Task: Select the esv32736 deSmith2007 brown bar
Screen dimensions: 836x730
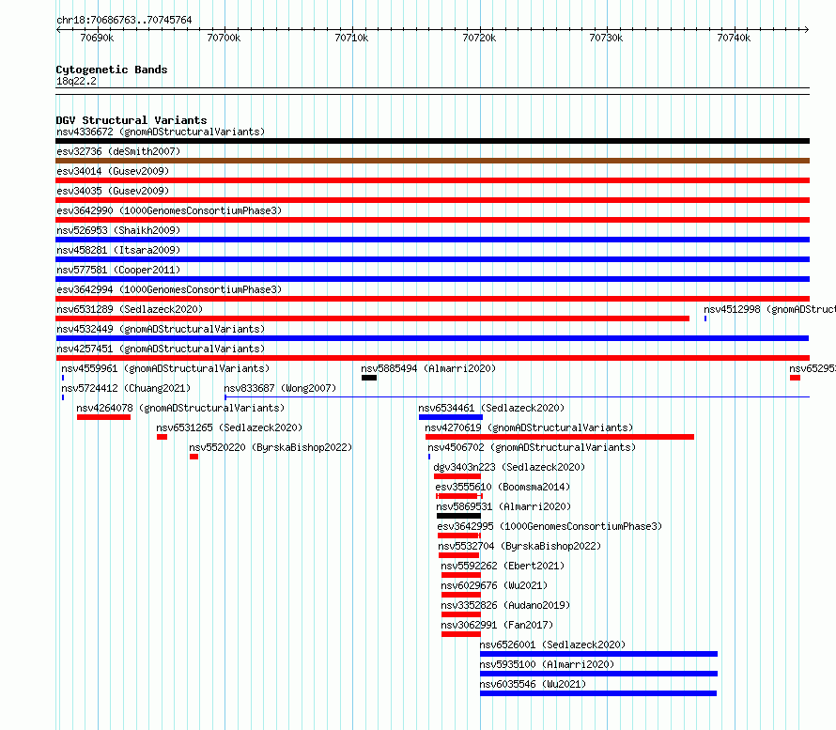Action: point(432,161)
